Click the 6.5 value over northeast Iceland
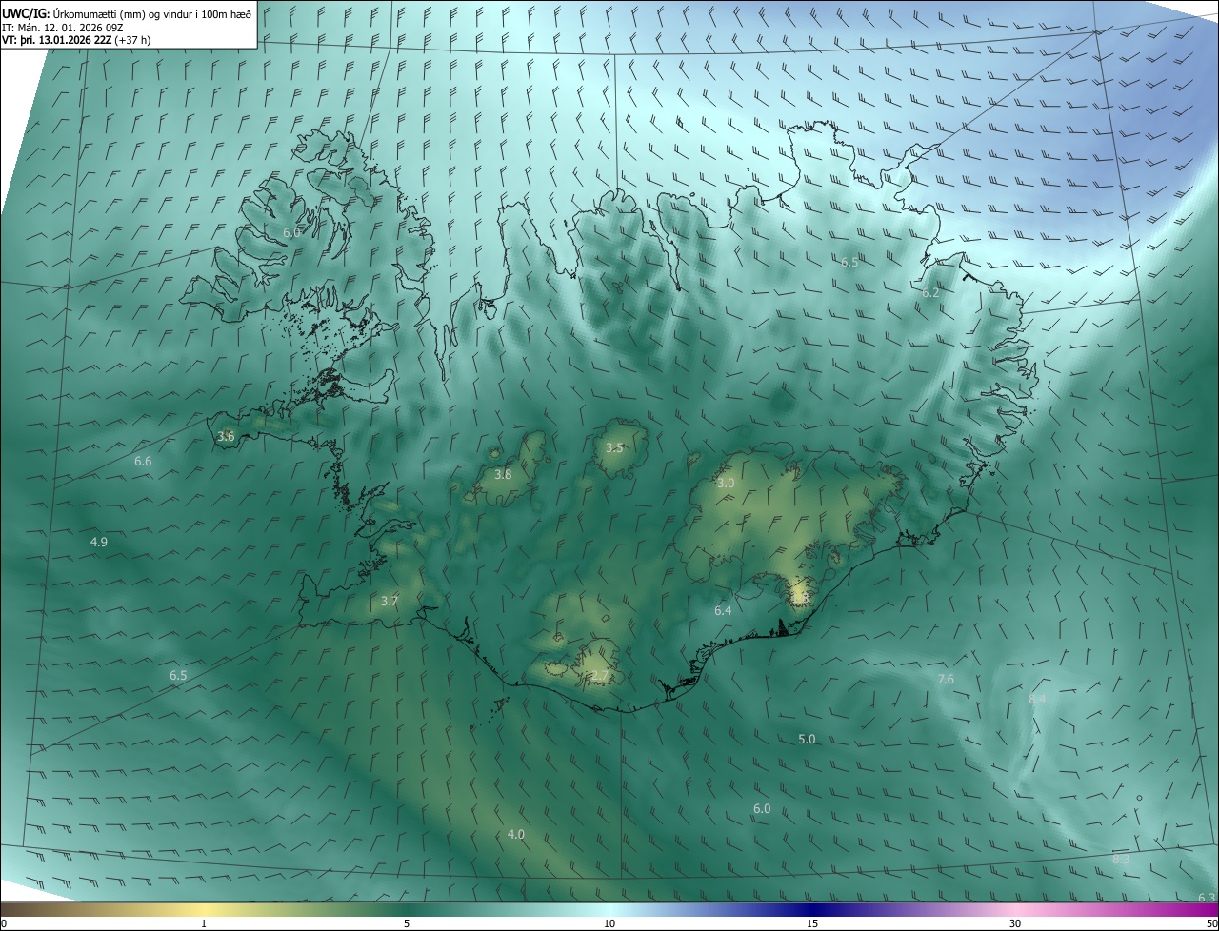 849,262
